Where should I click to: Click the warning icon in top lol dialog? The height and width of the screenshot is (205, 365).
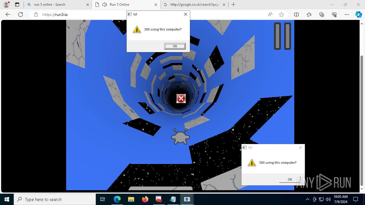pyautogui.click(x=137, y=29)
